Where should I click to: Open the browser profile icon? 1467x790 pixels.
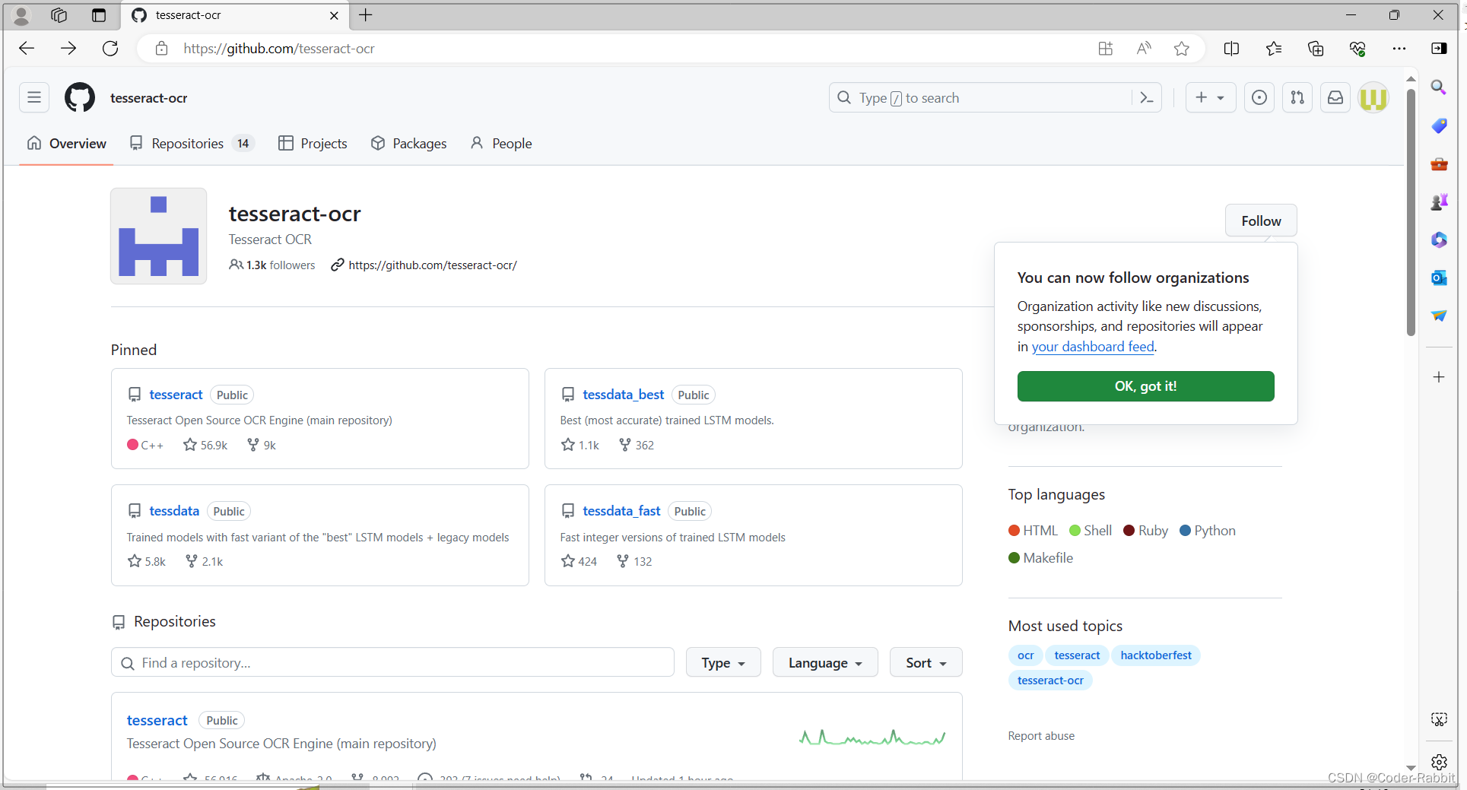pyautogui.click(x=21, y=15)
